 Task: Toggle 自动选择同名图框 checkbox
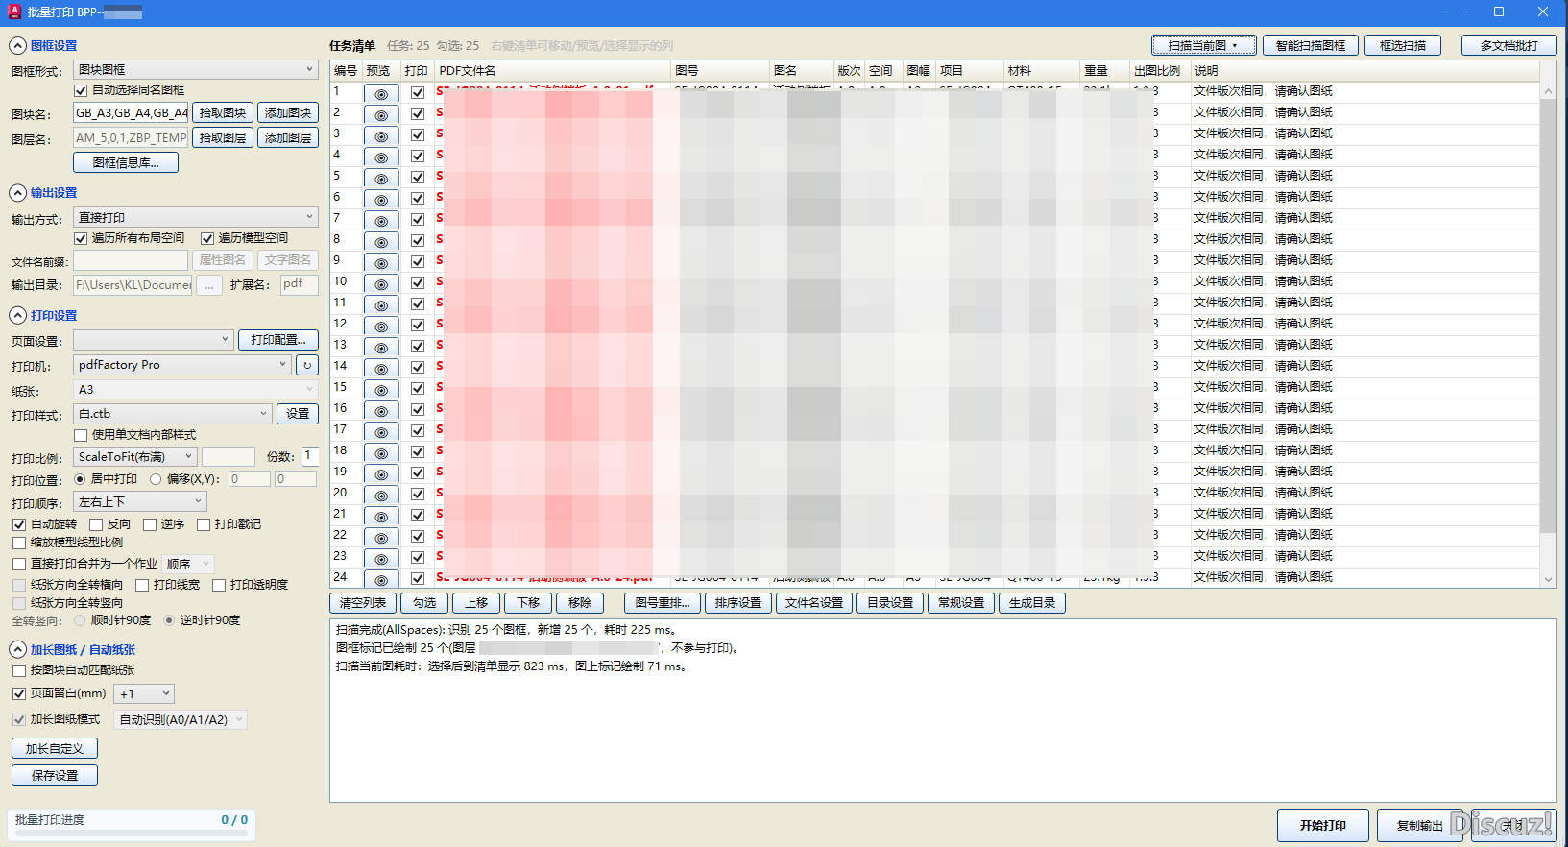81,90
